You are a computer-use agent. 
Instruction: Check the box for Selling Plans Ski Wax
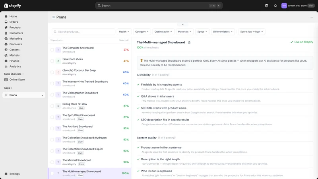coord(52,106)
